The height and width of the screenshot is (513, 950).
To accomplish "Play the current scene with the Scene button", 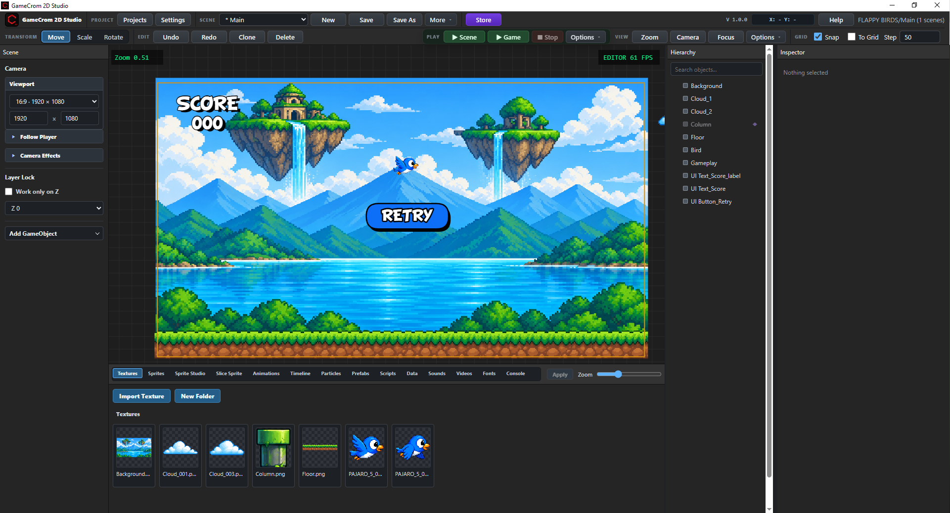I will [x=464, y=37].
